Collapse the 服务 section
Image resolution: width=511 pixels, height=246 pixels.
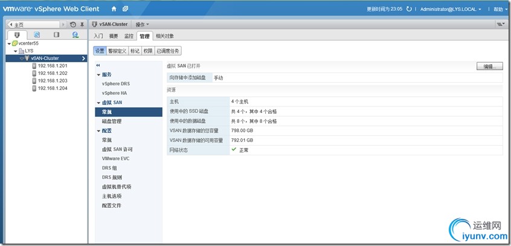point(98,75)
